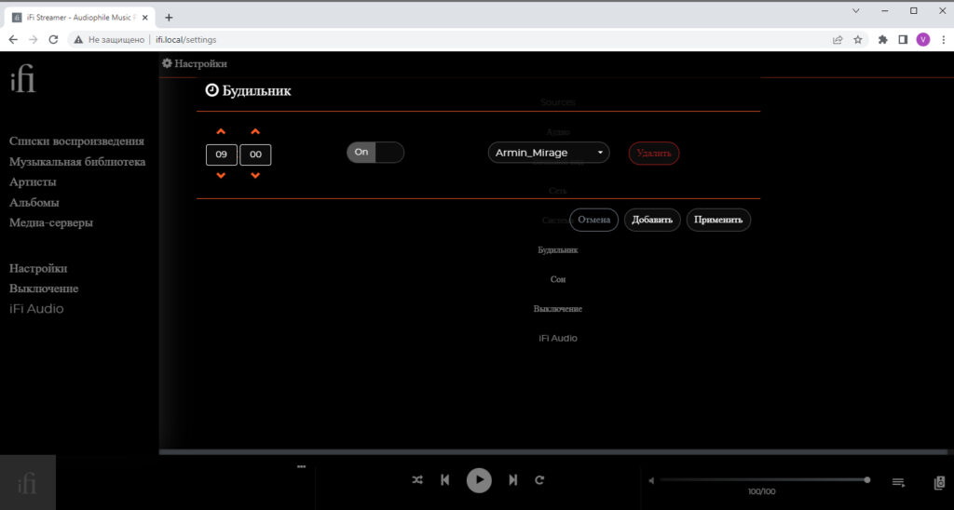Open the output devices speaker icon
Viewport: 954px width, 510px height.
[x=939, y=483]
